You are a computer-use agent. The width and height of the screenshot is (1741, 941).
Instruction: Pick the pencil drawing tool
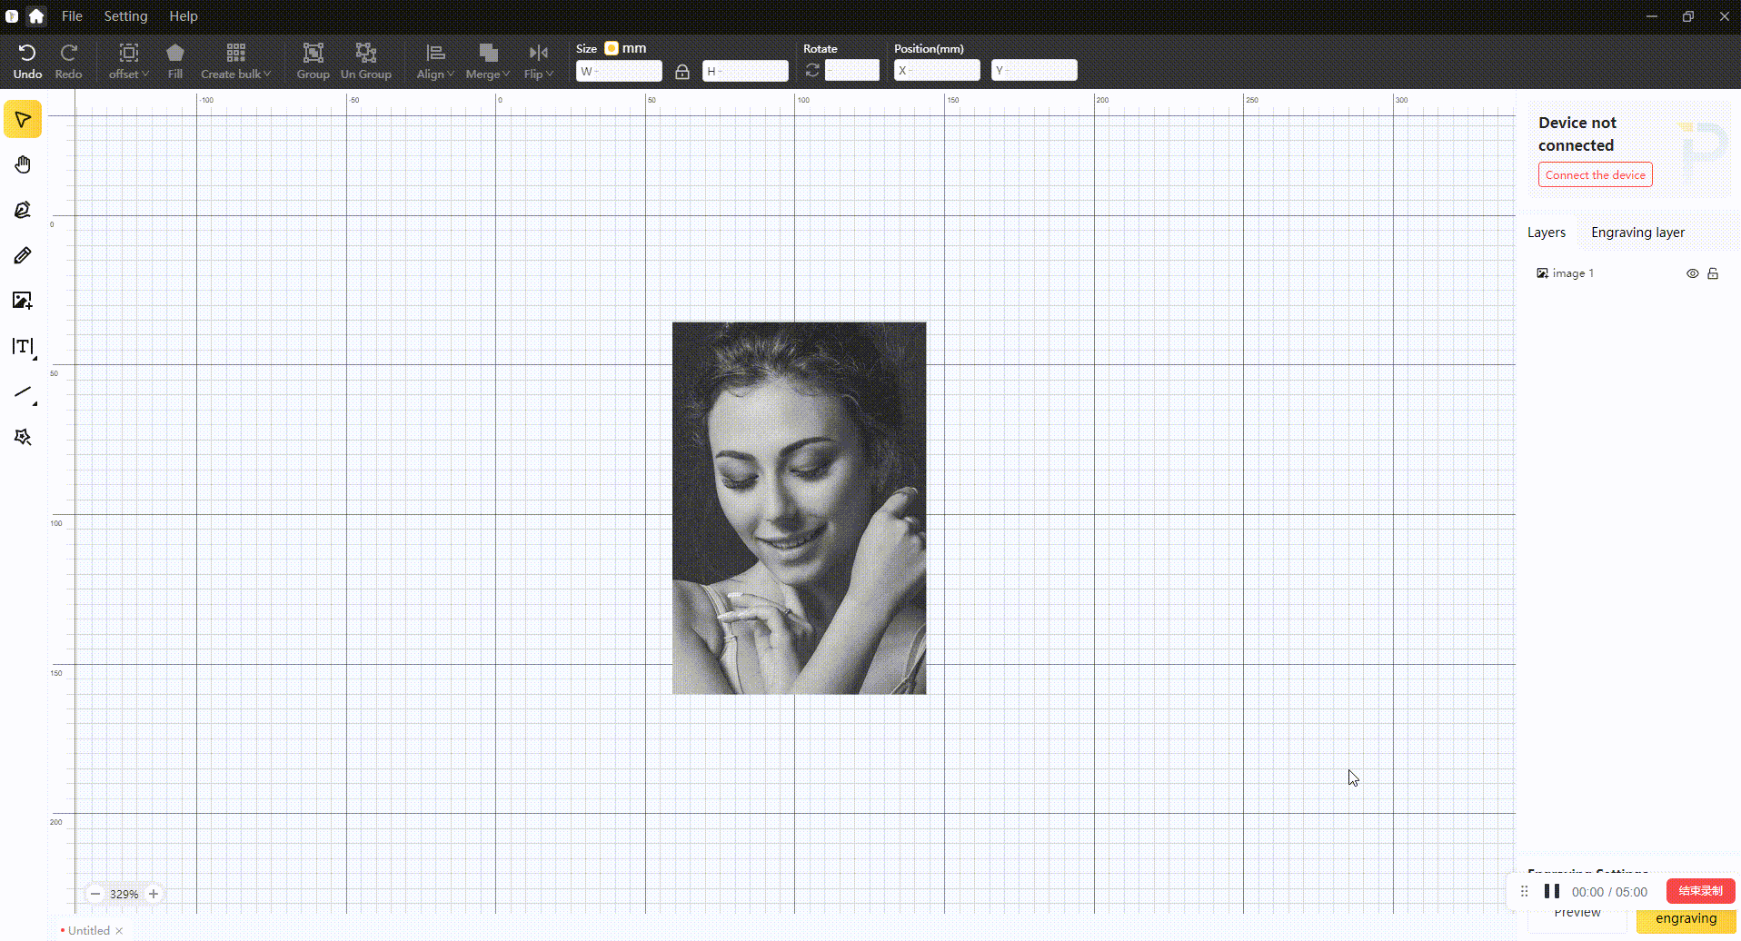(x=23, y=255)
